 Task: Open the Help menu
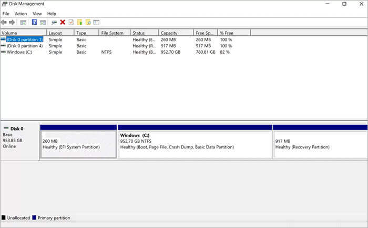tap(52, 14)
